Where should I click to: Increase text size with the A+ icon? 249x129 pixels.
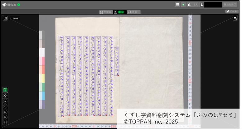point(5,101)
